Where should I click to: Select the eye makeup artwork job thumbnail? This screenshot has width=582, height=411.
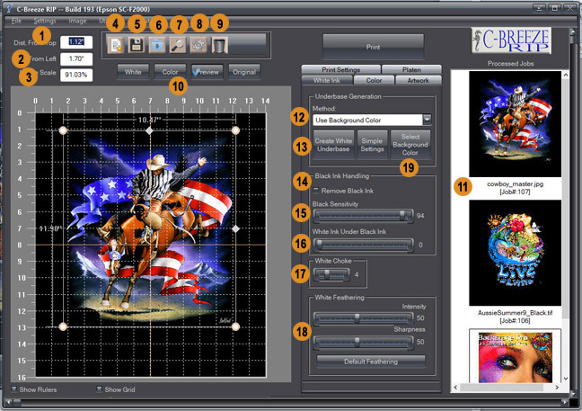point(515,356)
